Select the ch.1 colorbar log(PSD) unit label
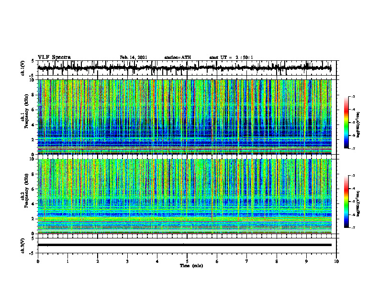Viewport: 379px width, 293px height. point(359,125)
